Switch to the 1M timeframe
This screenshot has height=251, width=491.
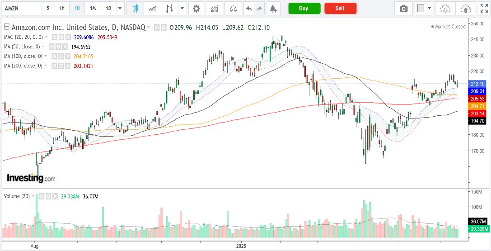coord(93,9)
